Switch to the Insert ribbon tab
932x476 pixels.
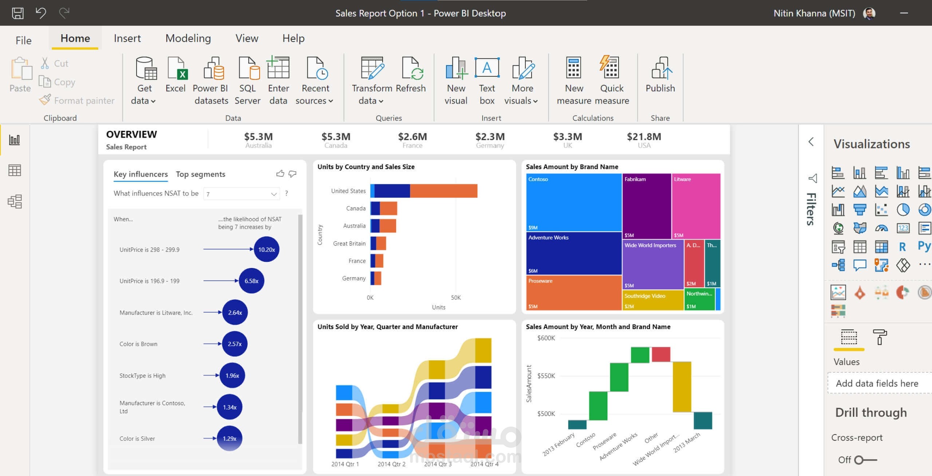127,38
